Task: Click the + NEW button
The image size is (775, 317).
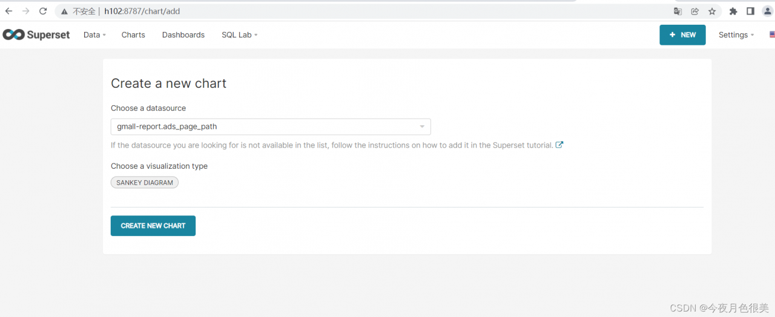Action: click(682, 34)
